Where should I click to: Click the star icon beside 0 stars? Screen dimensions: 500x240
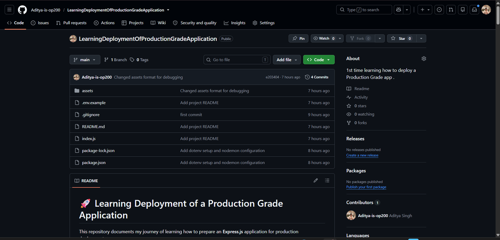point(349,106)
